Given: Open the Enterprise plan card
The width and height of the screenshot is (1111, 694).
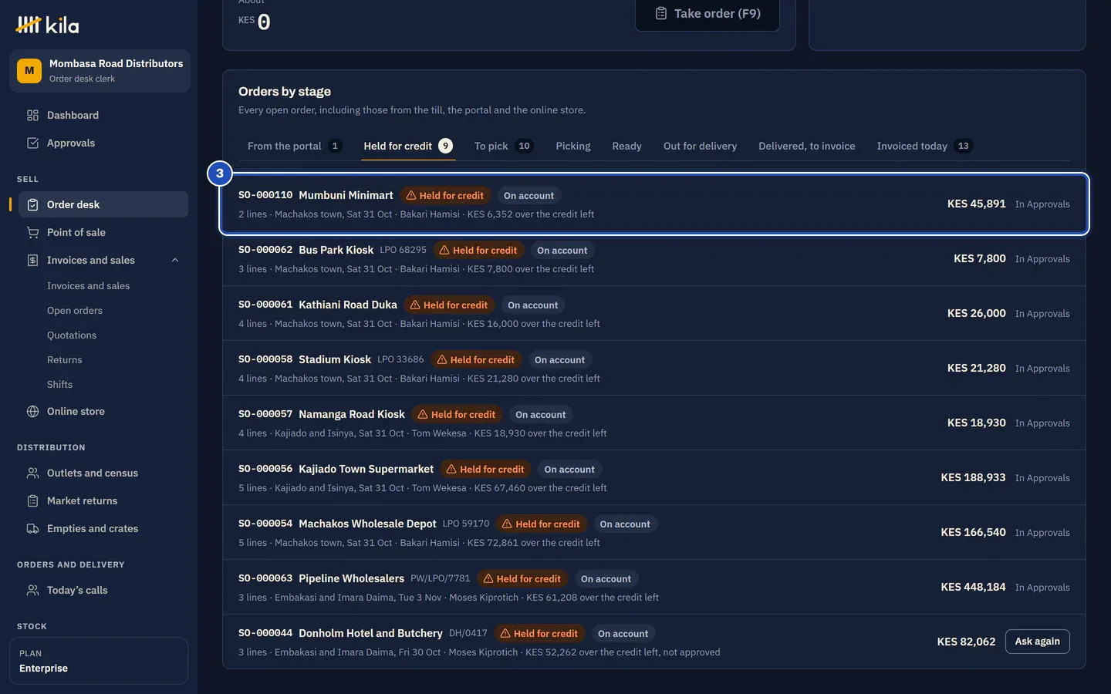Looking at the screenshot, I should coord(99,661).
